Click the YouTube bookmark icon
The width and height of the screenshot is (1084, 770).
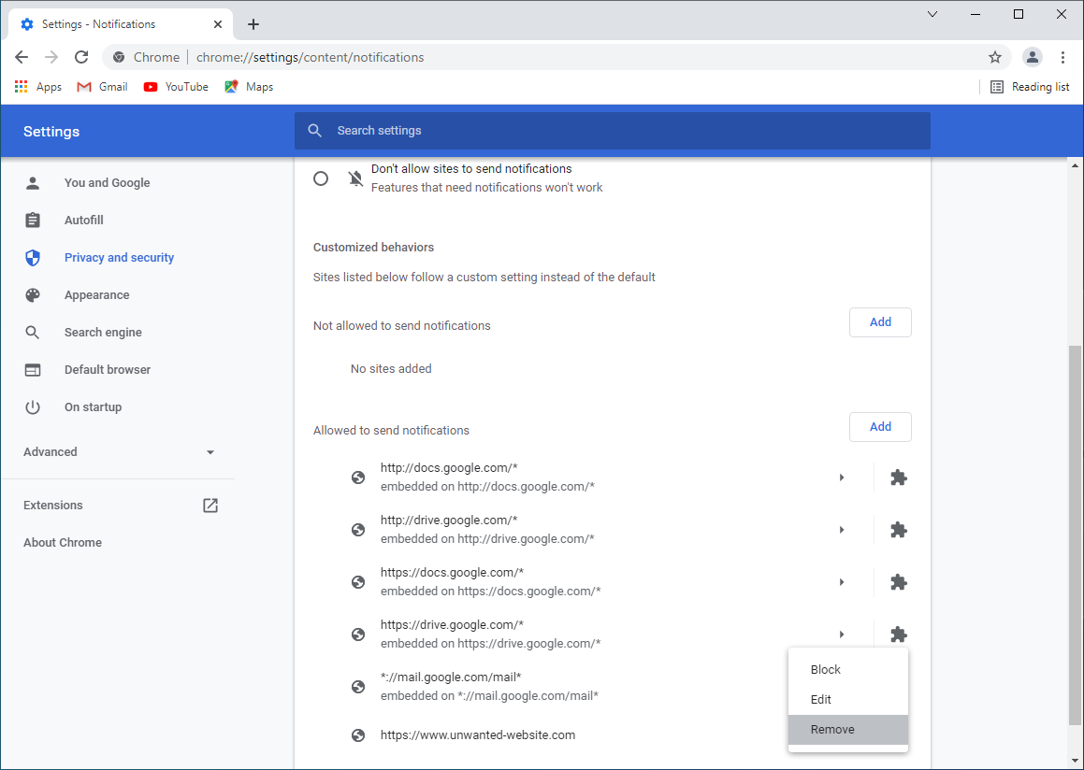tap(151, 87)
